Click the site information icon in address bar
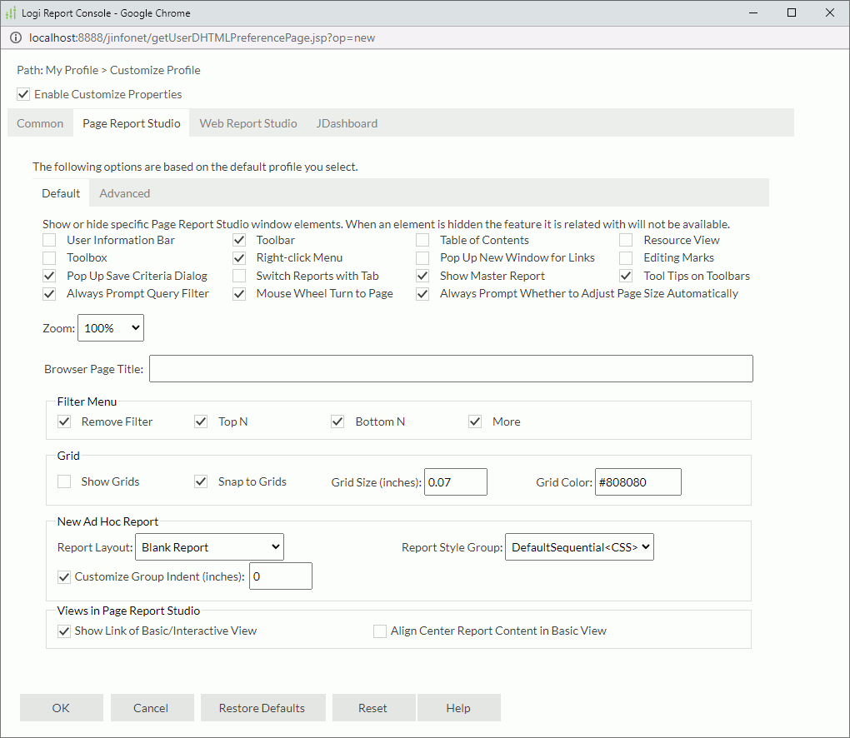Image resolution: width=850 pixels, height=738 pixels. click(16, 37)
